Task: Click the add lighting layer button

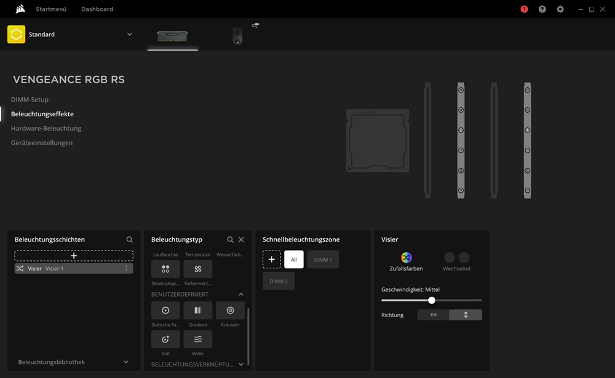Action: tap(74, 255)
